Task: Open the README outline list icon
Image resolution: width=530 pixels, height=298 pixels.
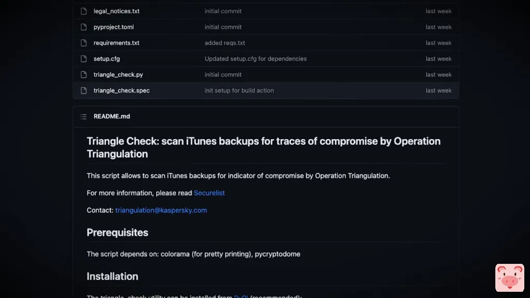Action: click(83, 116)
